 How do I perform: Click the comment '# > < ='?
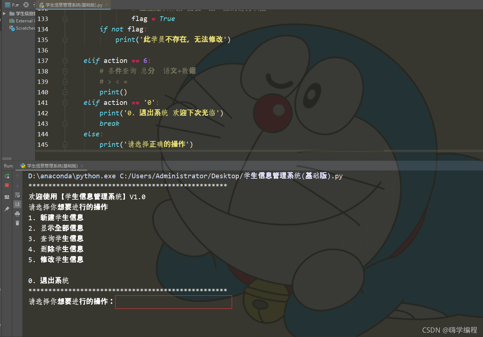coord(113,82)
